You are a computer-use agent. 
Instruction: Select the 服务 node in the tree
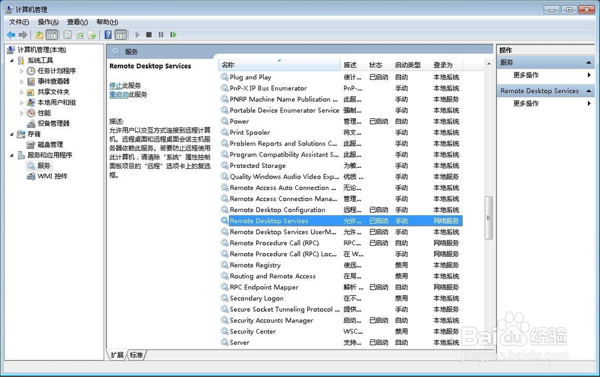pos(44,165)
